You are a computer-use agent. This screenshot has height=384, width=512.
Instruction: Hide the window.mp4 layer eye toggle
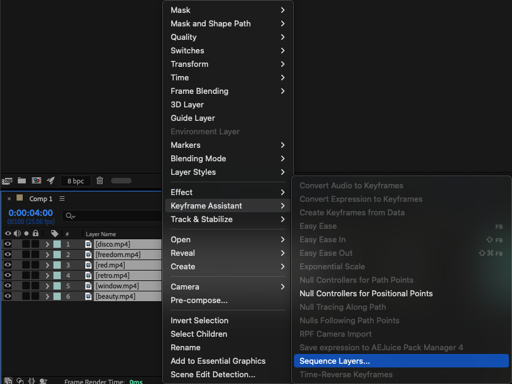(x=7, y=286)
